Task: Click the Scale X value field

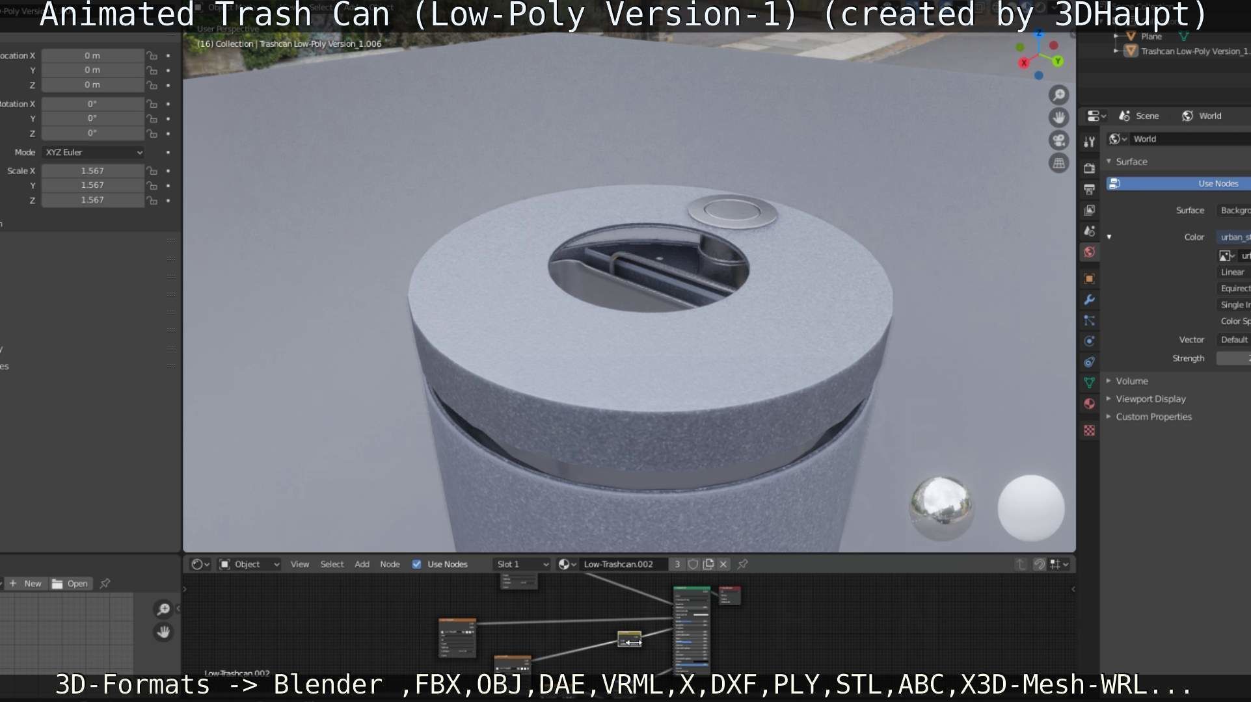Action: point(93,171)
